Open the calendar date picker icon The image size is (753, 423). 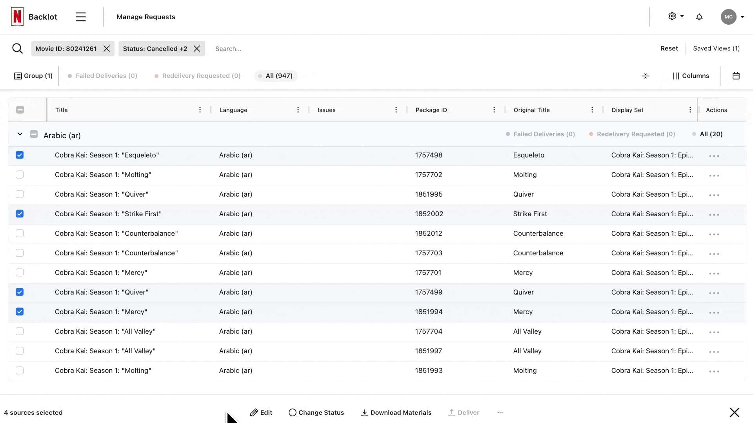736,76
